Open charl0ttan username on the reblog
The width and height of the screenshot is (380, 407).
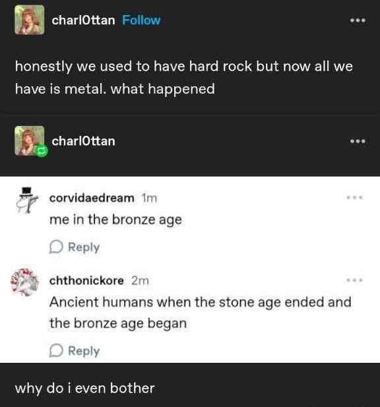pos(83,141)
